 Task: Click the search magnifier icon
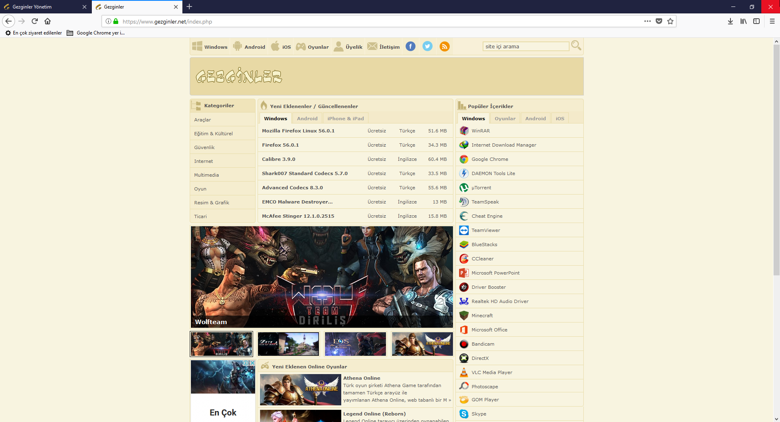pos(576,45)
